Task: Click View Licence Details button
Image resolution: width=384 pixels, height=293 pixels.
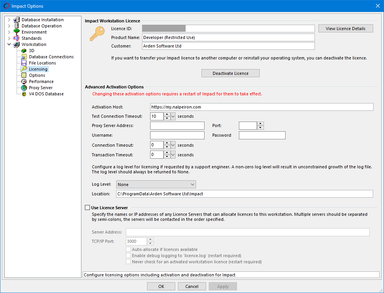Action: click(345, 29)
